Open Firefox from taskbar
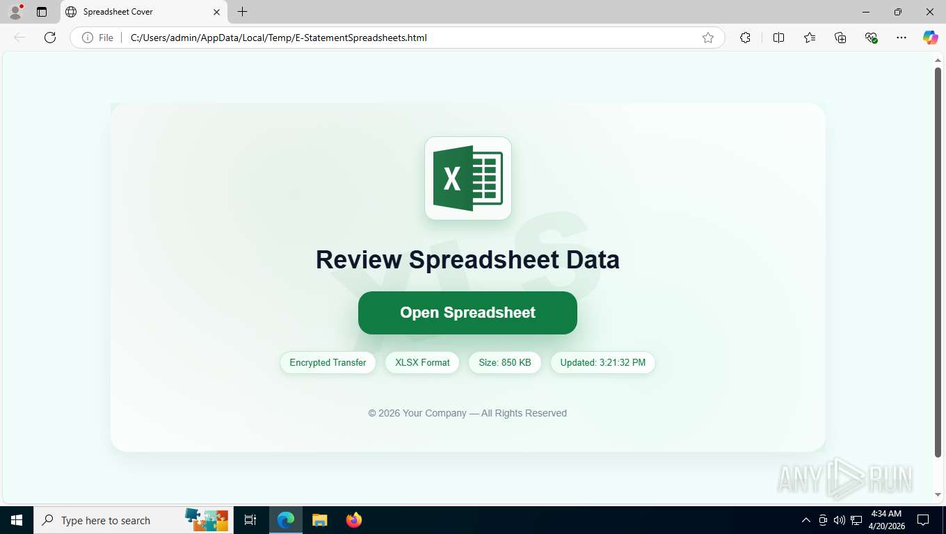Image resolution: width=946 pixels, height=534 pixels. pos(354,520)
